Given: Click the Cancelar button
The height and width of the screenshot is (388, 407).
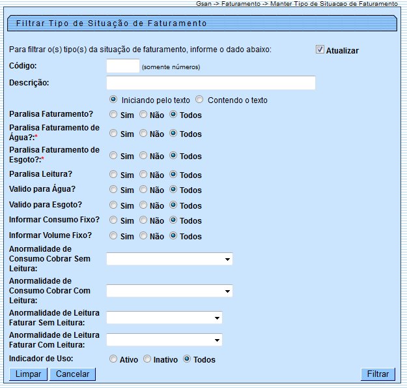Looking at the screenshot, I should (73, 374).
